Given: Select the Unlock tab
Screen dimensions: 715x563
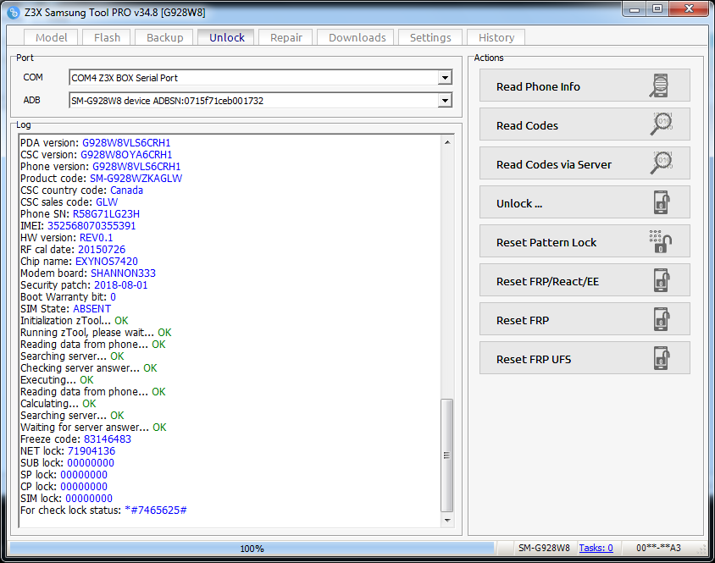Looking at the screenshot, I should 227,37.
